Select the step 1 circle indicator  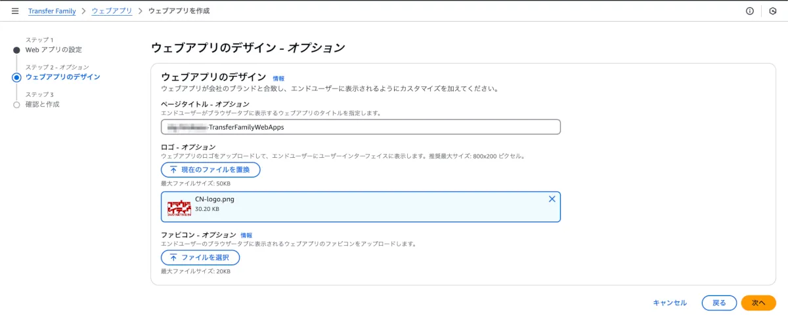point(16,50)
